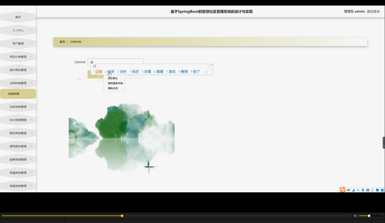This screenshot has width=385, height=223.
Task: Open the Sogou input method logo
Action: [x=342, y=190]
